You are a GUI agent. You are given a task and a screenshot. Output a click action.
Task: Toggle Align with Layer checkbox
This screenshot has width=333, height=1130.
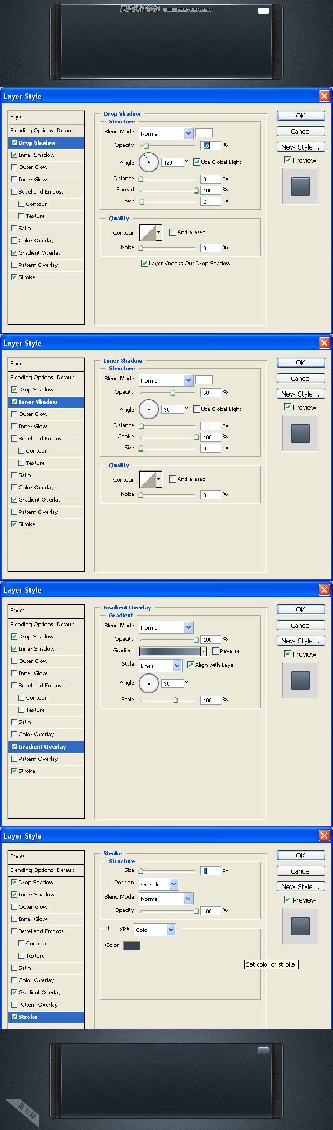(190, 665)
